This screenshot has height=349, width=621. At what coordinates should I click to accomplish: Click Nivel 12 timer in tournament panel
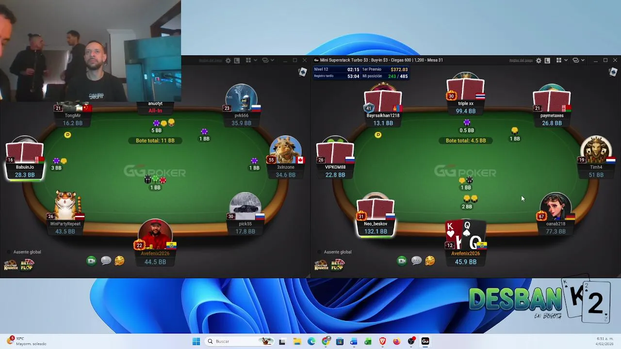pos(337,69)
